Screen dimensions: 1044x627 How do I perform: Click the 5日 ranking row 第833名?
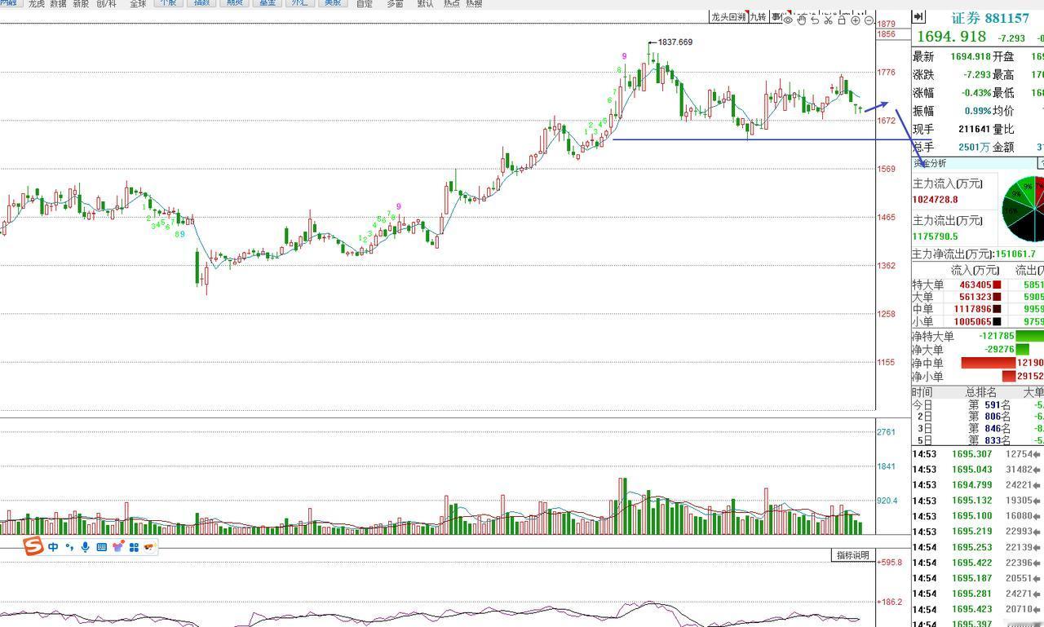pos(977,440)
